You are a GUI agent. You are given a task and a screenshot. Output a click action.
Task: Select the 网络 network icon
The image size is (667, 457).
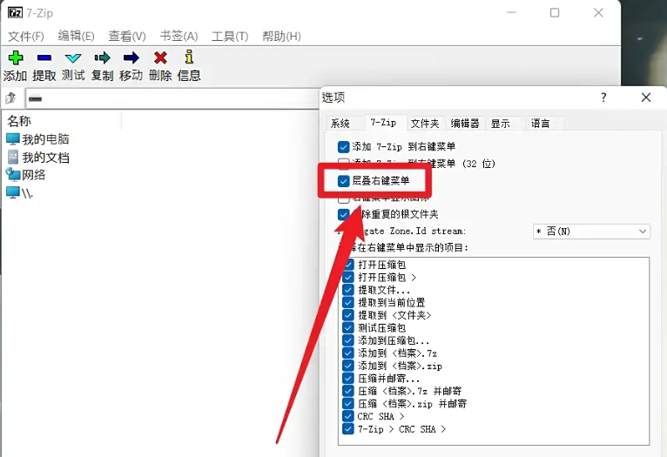pyautogui.click(x=13, y=174)
